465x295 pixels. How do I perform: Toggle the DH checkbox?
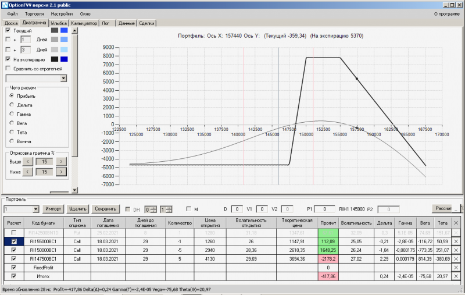click(128, 209)
